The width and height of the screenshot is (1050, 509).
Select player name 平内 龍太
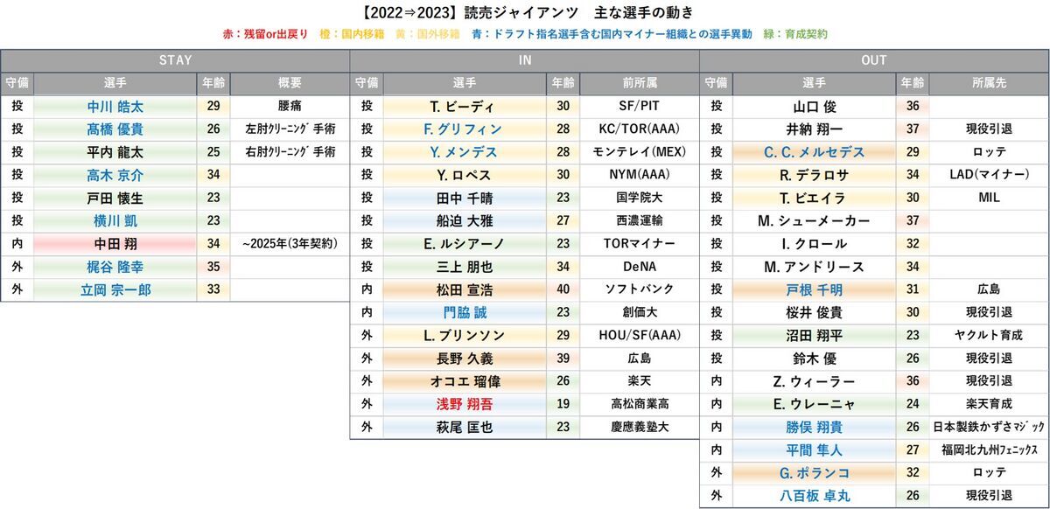click(x=115, y=152)
